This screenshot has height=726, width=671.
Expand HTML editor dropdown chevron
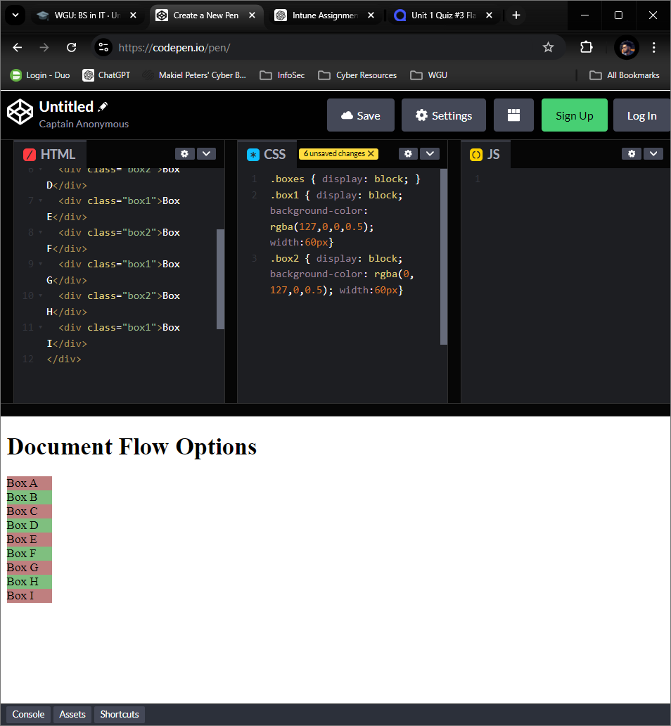coord(207,154)
